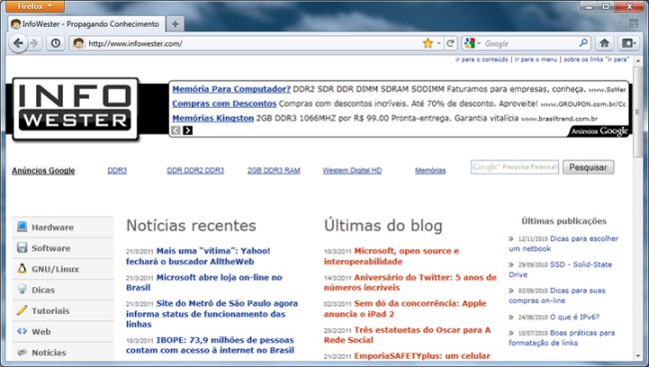The width and height of the screenshot is (649, 367).
Task: Click the Notícias megaphone icon
Action: point(22,352)
